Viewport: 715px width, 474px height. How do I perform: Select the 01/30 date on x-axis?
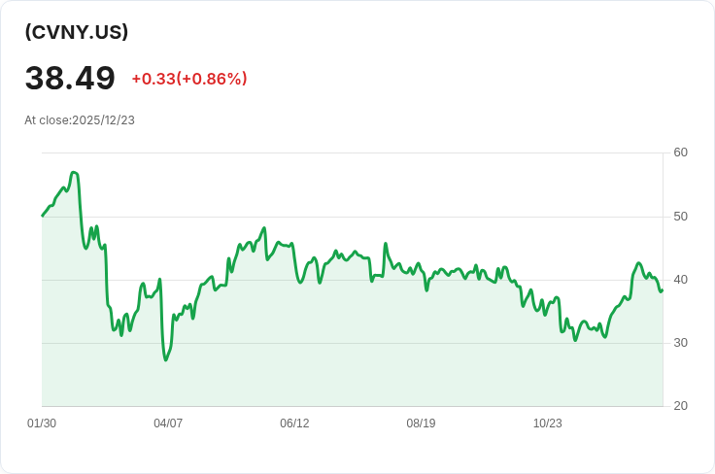click(x=42, y=423)
